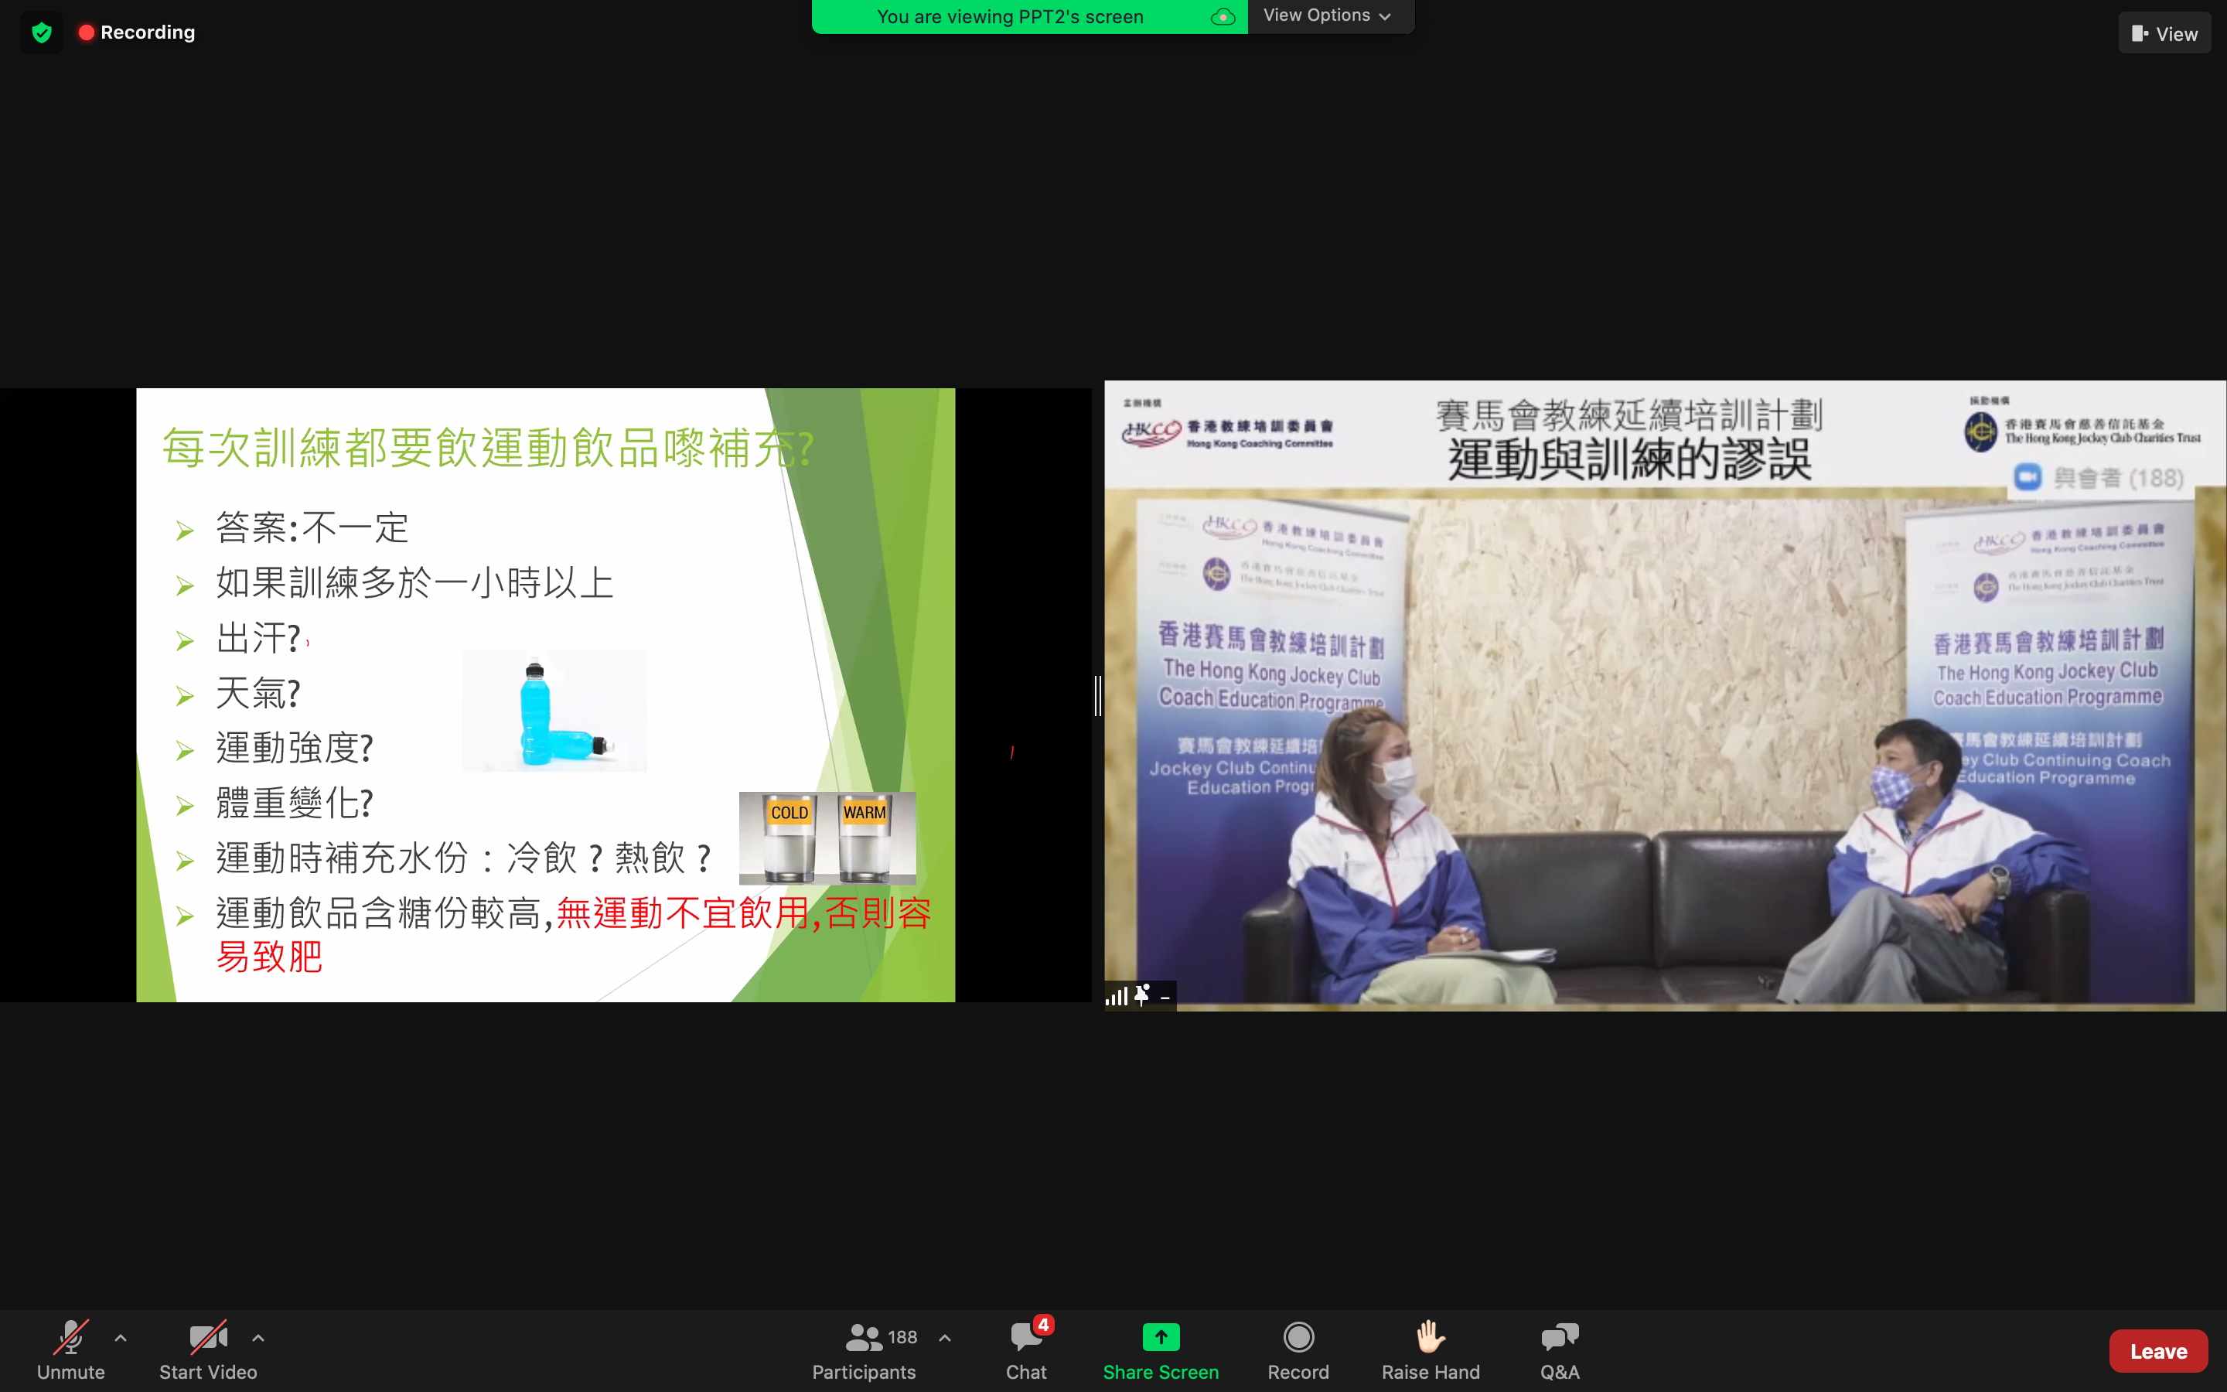Click the bullet '如果訓練多於一小時以上'
The height and width of the screenshot is (1392, 2227).
[x=414, y=583]
